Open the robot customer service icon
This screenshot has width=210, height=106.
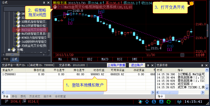(x=147, y=102)
